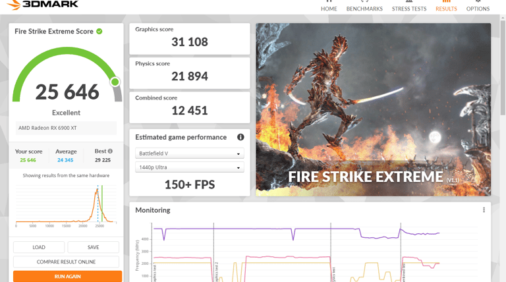Screen dimensions: 506x282
Task: Click the main score 25 646
Action: [67, 92]
